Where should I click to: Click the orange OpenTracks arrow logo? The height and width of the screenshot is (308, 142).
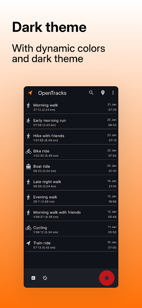(x=30, y=93)
